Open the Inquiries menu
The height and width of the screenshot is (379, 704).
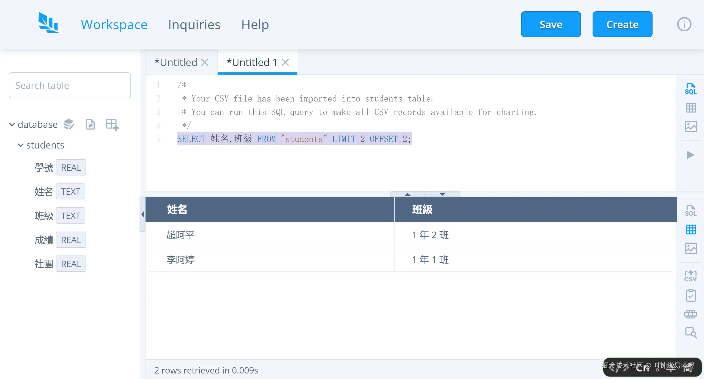(x=194, y=24)
